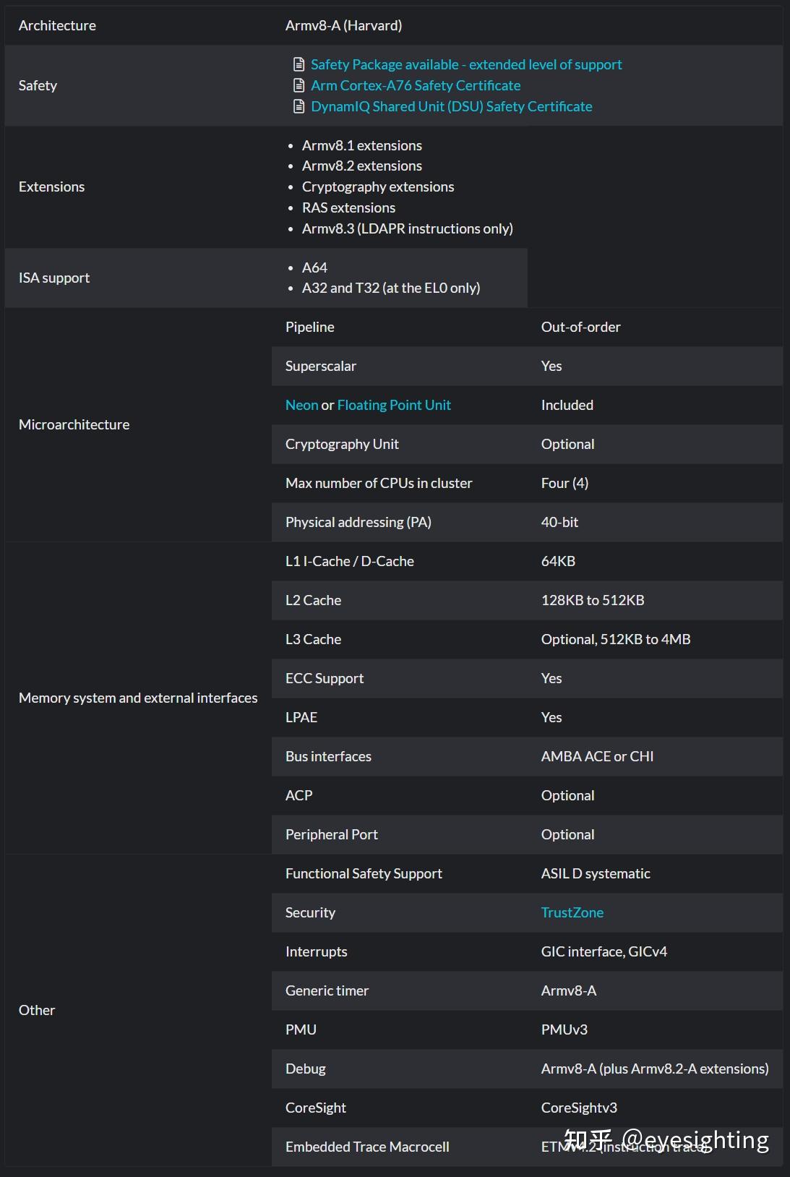
Task: Click the document icon beside DynamIQ Shared Unit certificate
Action: [x=299, y=106]
